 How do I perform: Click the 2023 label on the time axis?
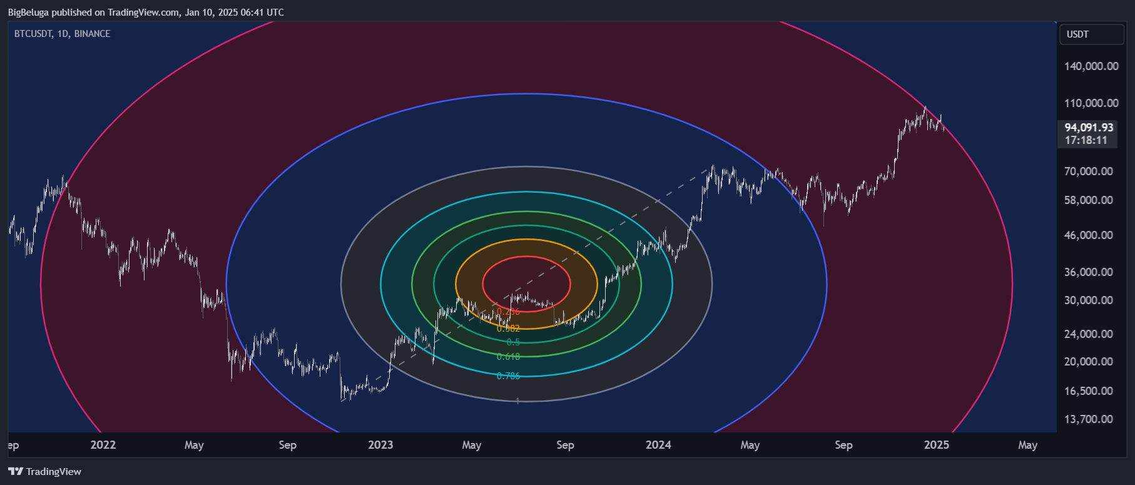pos(380,445)
